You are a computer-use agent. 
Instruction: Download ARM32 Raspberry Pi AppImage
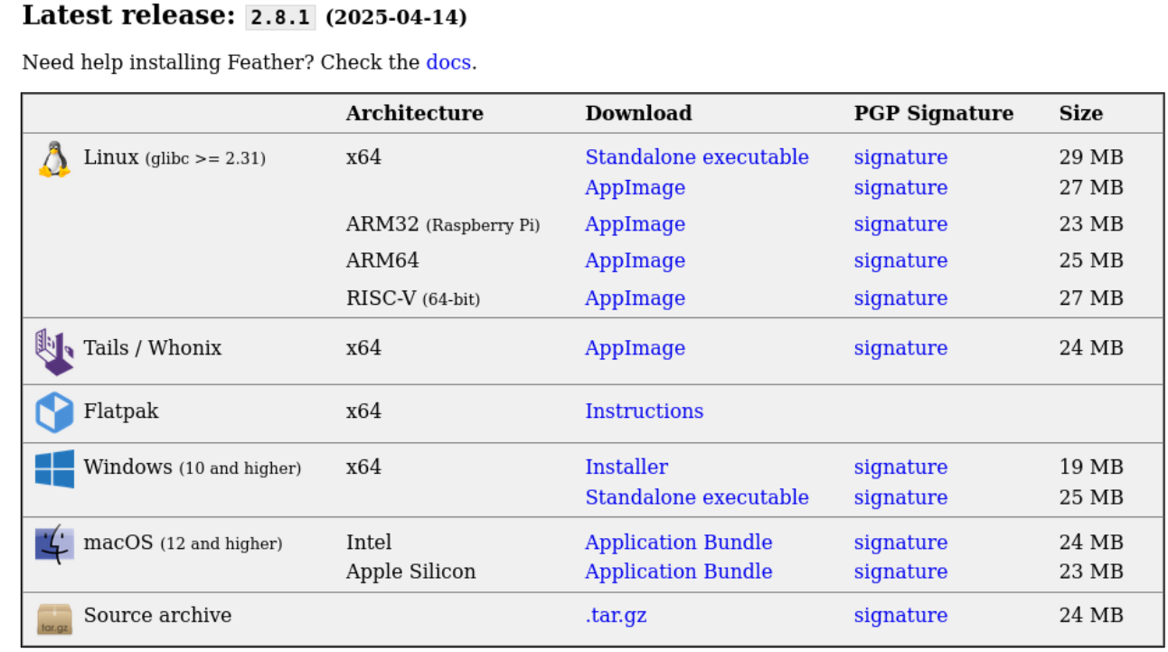tap(635, 224)
